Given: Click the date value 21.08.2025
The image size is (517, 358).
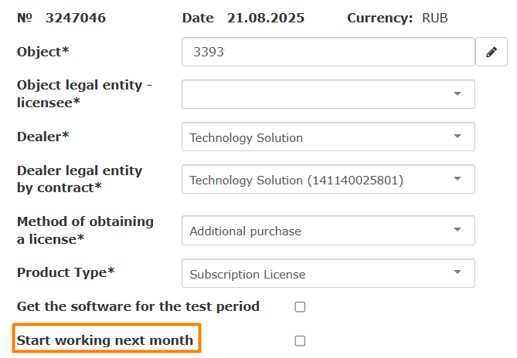Looking at the screenshot, I should point(266,18).
